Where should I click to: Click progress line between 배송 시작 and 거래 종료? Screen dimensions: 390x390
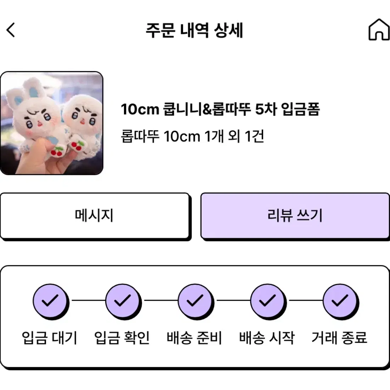pos(306,300)
